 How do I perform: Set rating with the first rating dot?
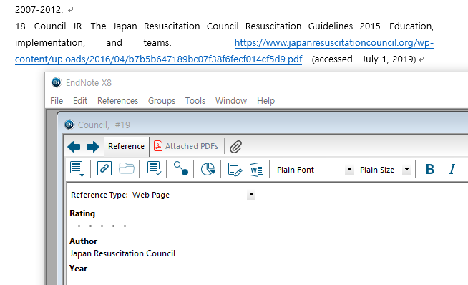click(79, 226)
